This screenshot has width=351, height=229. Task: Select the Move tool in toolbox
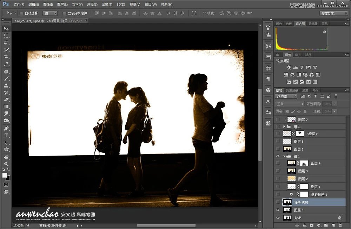point(6,29)
